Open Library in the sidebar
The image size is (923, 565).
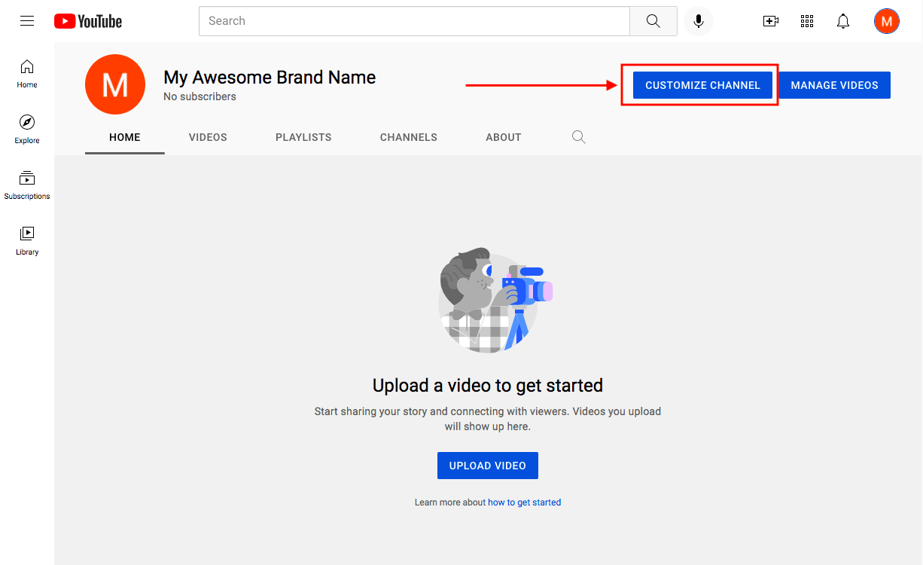click(27, 241)
